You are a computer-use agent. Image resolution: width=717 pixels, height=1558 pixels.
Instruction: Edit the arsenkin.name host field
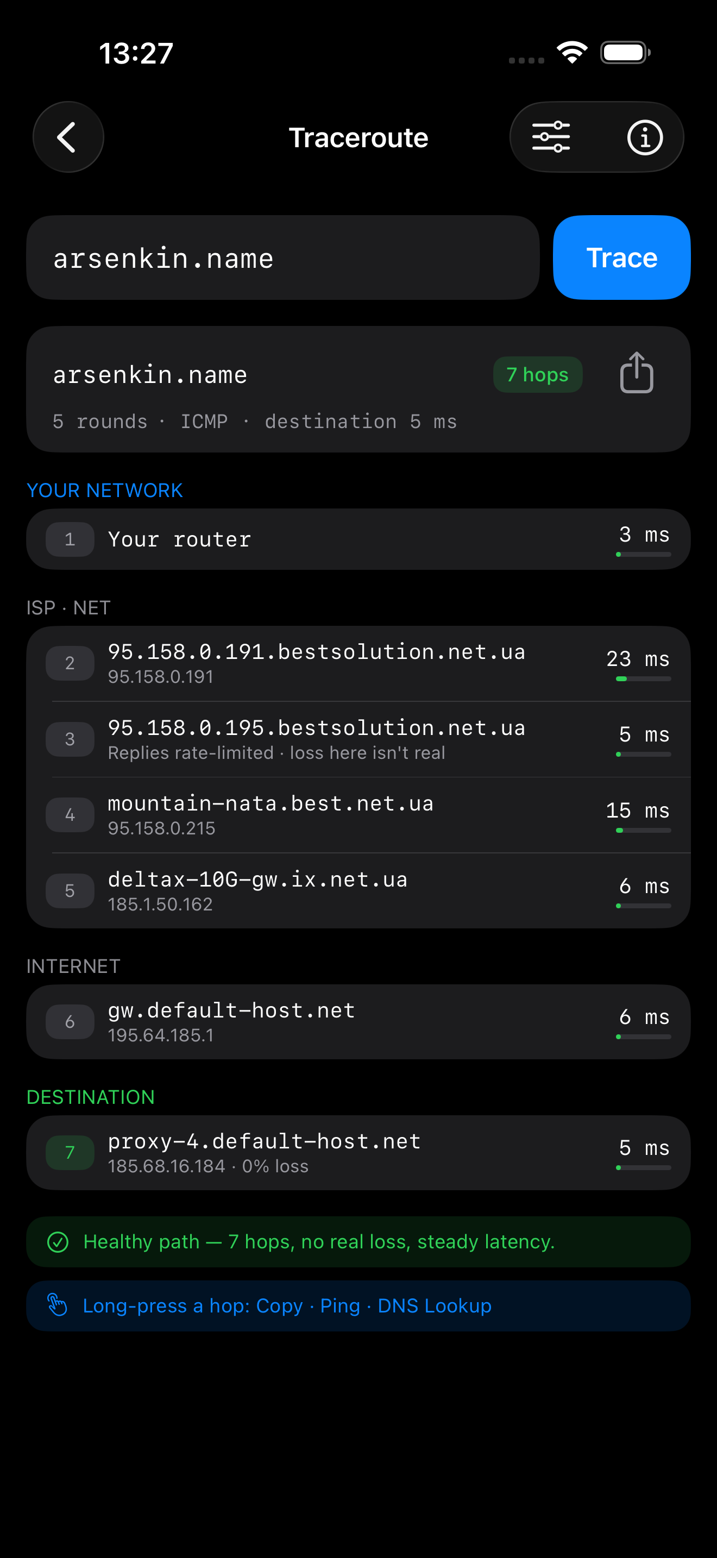tap(283, 257)
